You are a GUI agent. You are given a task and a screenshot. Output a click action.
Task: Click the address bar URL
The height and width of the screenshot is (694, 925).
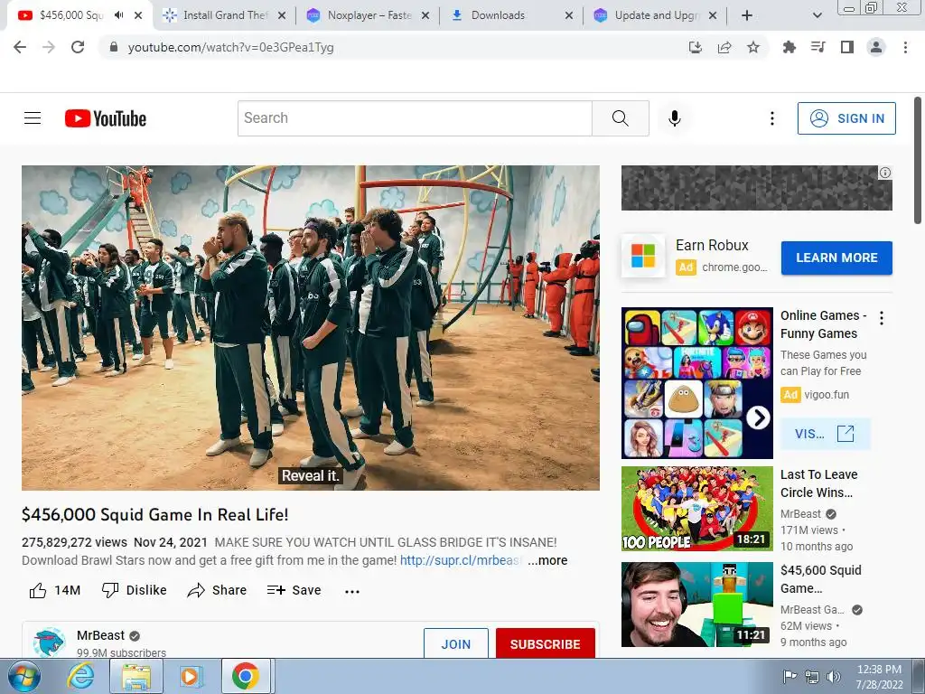point(230,47)
